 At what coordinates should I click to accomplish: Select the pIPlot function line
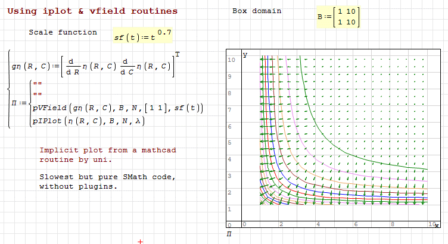[x=89, y=121]
